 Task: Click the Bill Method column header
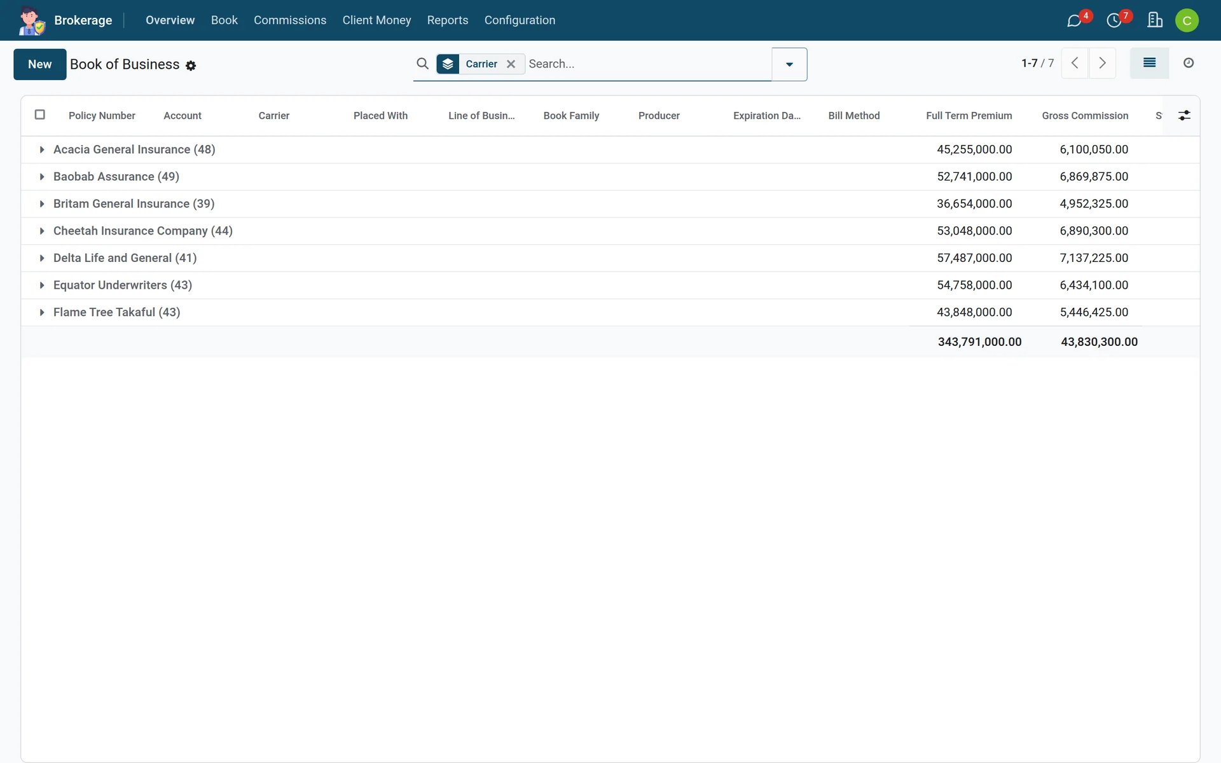click(x=854, y=116)
